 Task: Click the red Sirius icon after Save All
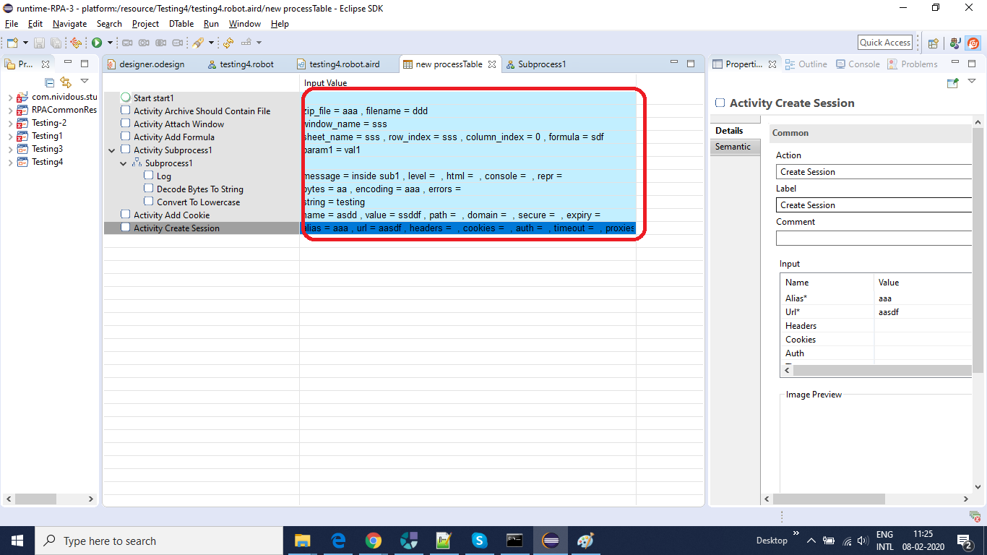point(76,43)
